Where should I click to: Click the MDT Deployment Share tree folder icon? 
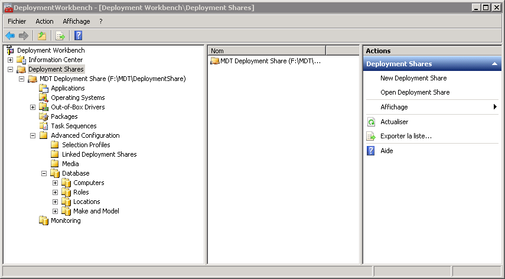(32, 79)
